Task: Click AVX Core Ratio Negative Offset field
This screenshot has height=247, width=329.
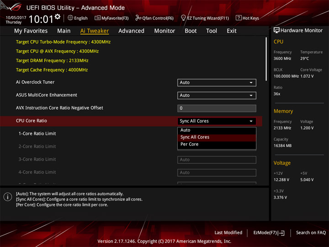Action: (217, 108)
